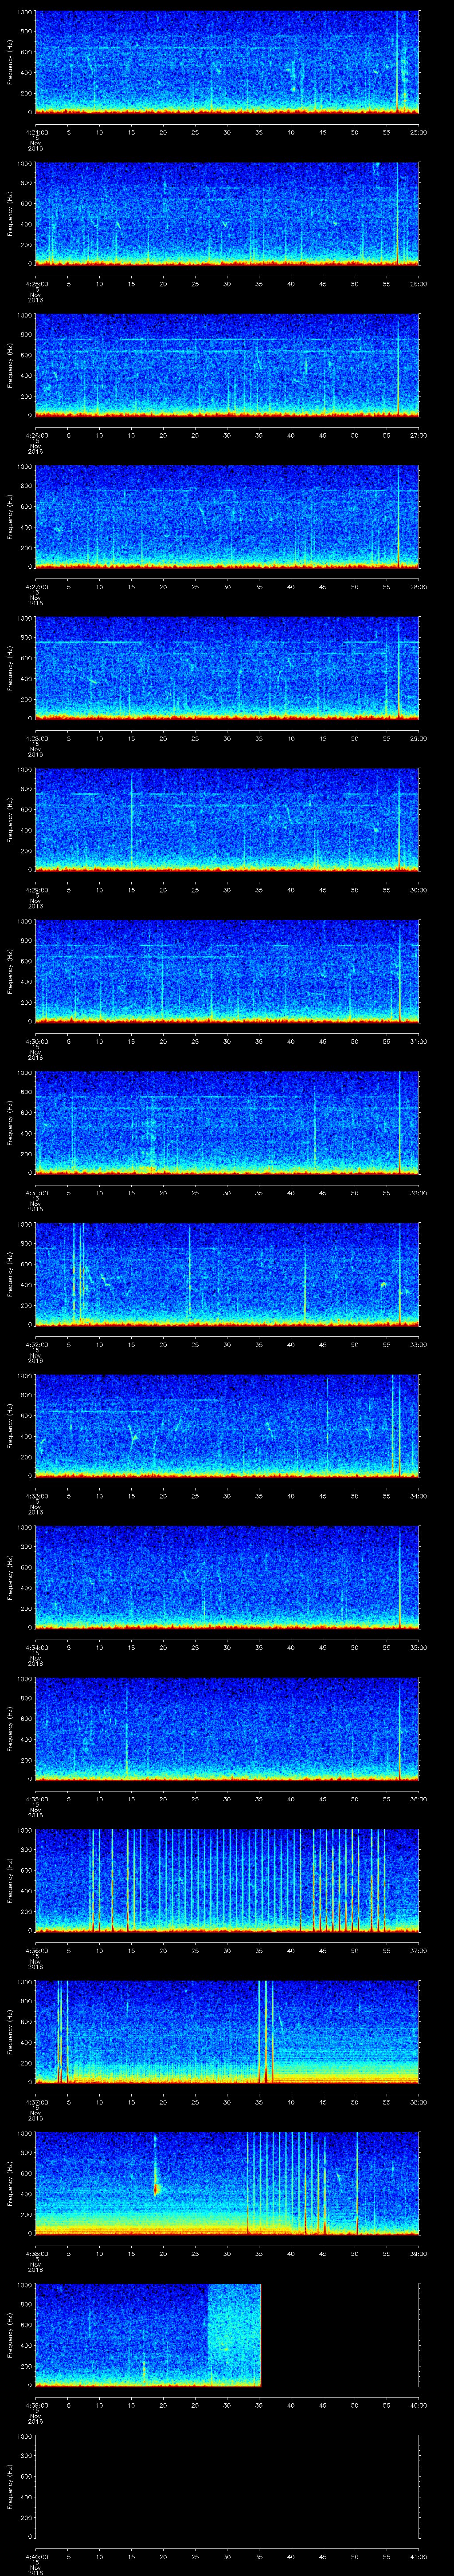Select the spectrogram panel beginning at 4:24:00

tap(227, 62)
